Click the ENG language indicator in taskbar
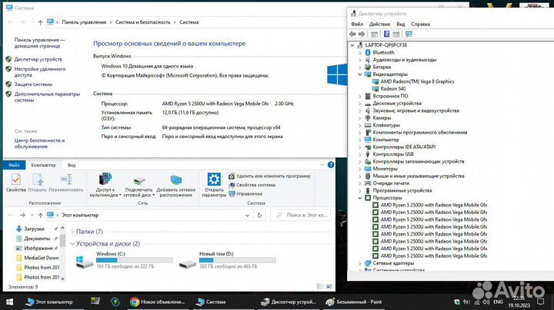Image resolution: width=554 pixels, height=310 pixels. point(498,302)
